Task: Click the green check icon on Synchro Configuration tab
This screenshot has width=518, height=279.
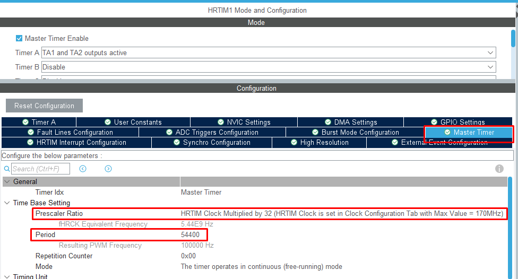Action: pyautogui.click(x=177, y=142)
